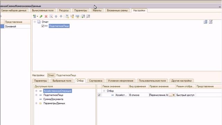Click the Режим отобра... column header
Image resolution: width=222 pixels, height=125 pixels.
click(x=186, y=86)
